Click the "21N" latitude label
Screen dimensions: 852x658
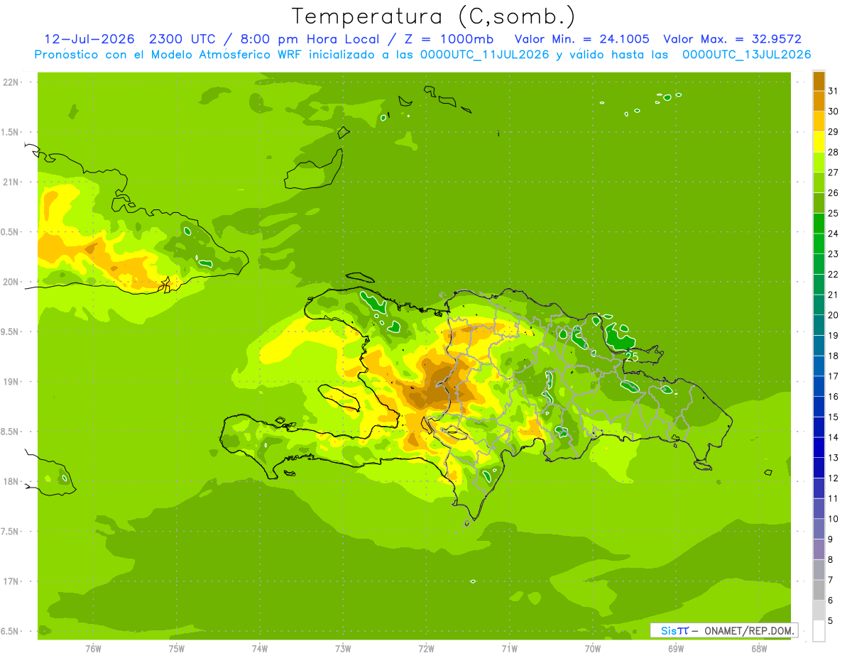[11, 182]
